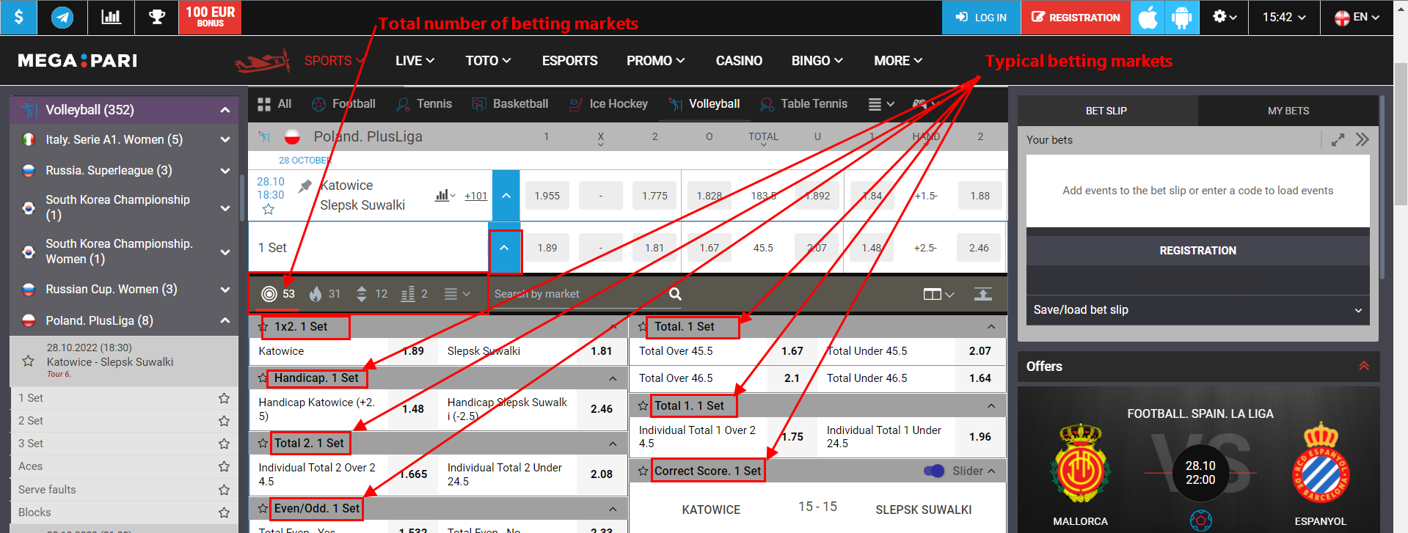Click the Apple iOS app icon
The width and height of the screenshot is (1408, 533).
pos(1148,17)
